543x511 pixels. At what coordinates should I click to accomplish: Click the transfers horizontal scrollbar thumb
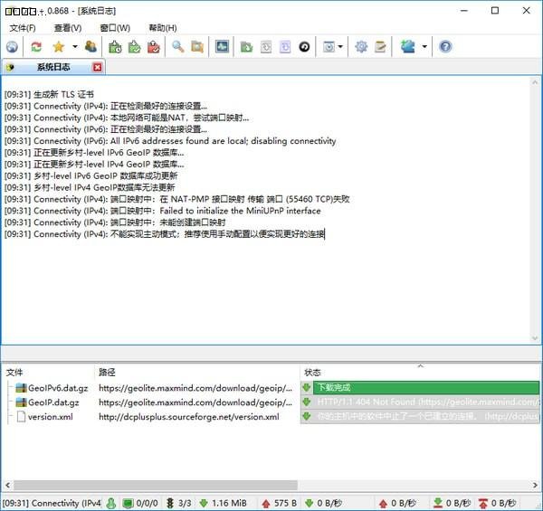[x=155, y=485]
